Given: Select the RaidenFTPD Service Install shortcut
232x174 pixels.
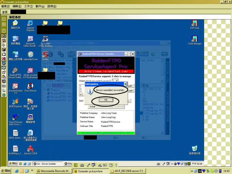Looking at the screenshot, I should (x=15, y=73).
